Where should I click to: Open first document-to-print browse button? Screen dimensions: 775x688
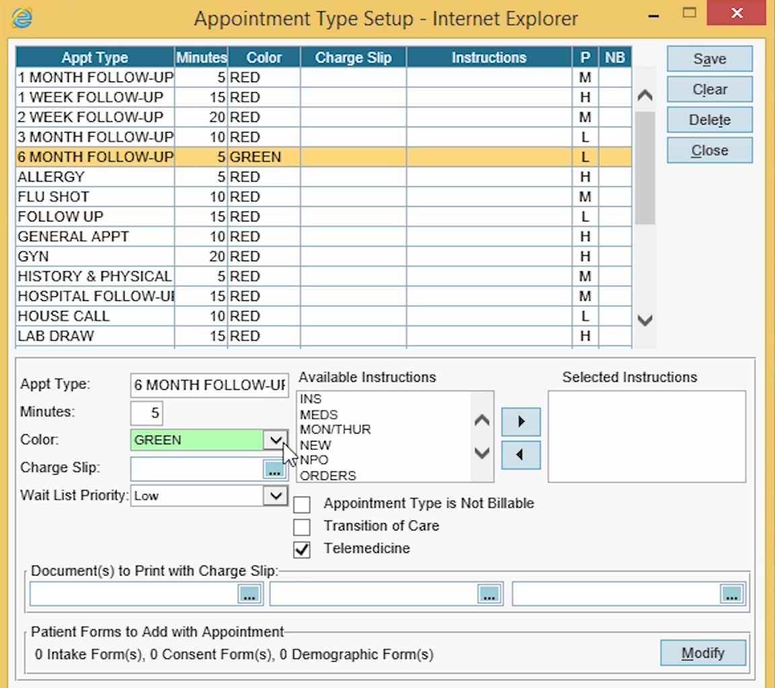[x=249, y=594]
